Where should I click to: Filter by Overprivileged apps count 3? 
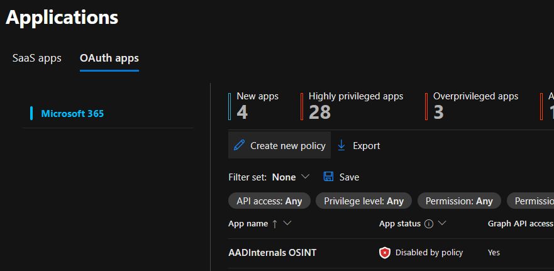(x=472, y=106)
